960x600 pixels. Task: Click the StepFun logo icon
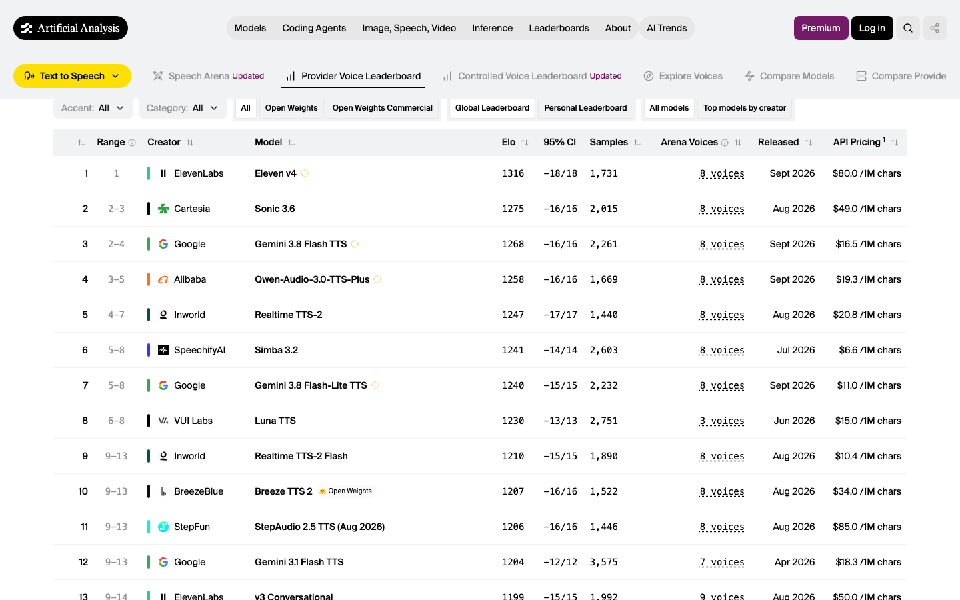163,527
